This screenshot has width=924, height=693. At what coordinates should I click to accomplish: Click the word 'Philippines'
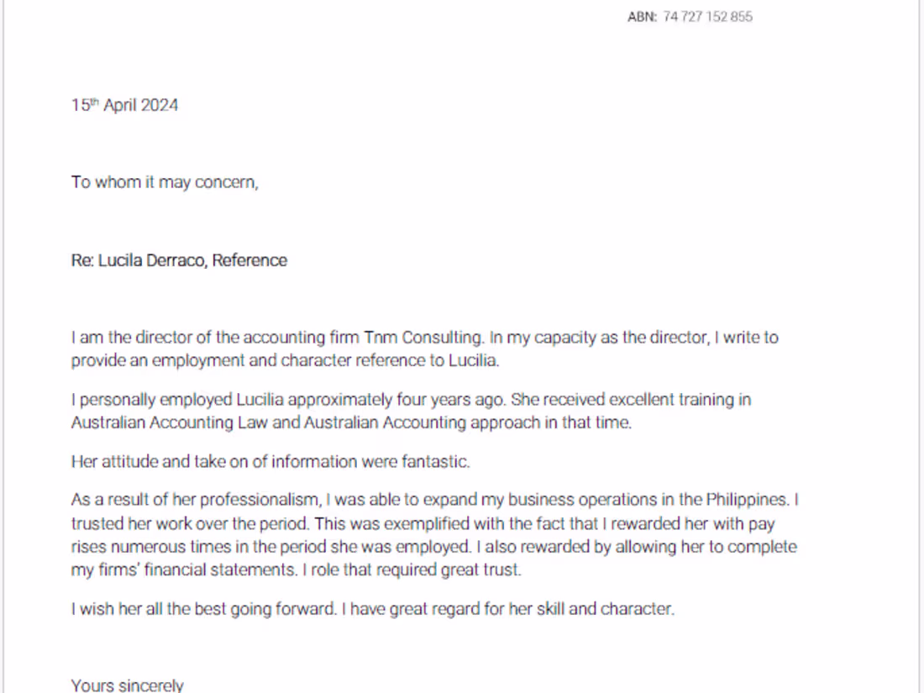coord(747,500)
